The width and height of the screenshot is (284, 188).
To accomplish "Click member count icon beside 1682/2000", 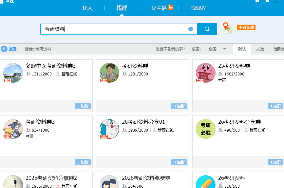I will pos(220,74).
